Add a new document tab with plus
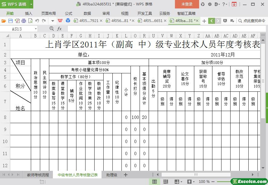This screenshot has height=185, width=268. 204,21
